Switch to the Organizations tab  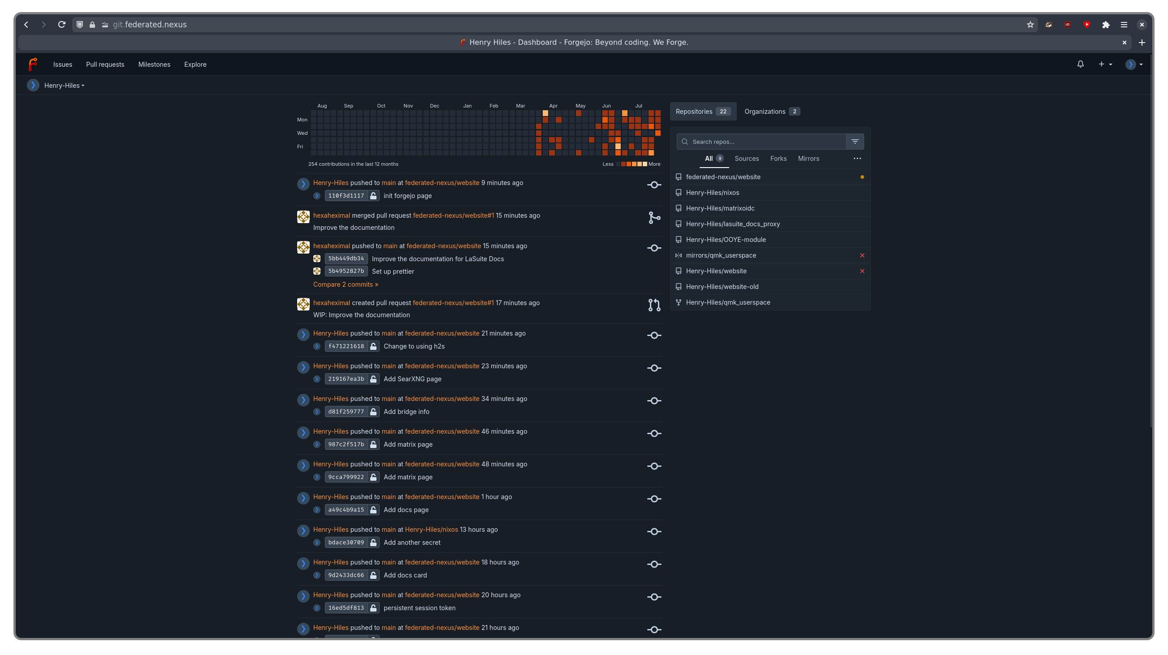pos(772,112)
